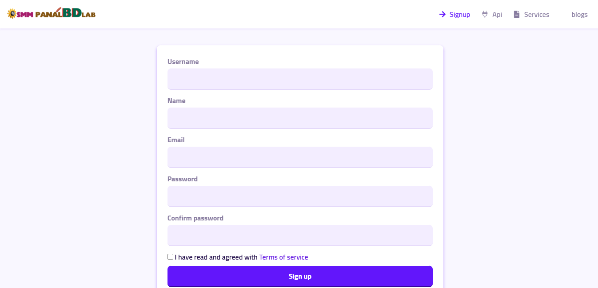Open the Api nav item

tap(497, 15)
